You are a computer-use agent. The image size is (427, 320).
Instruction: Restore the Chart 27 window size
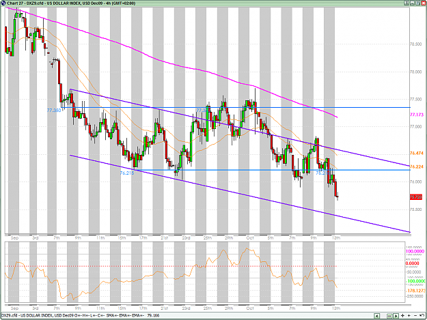tap(418, 3)
